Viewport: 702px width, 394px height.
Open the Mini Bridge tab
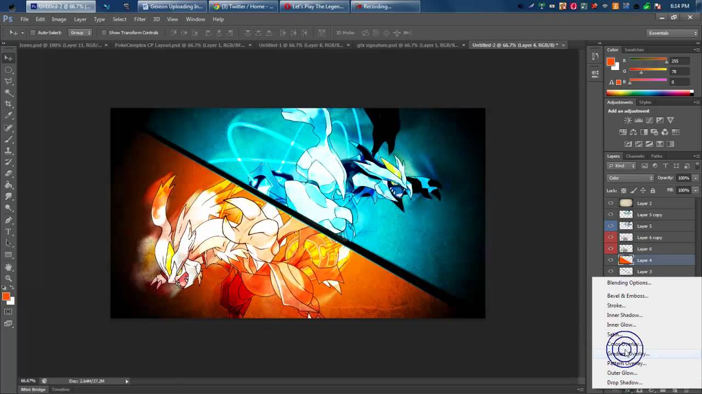pos(33,390)
